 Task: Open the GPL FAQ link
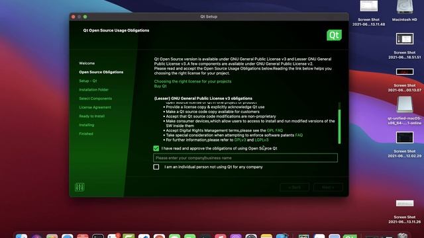(275, 130)
